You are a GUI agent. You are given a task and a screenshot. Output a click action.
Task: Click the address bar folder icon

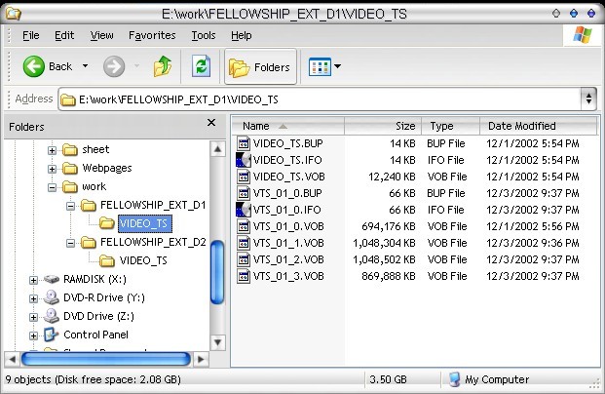(x=68, y=100)
